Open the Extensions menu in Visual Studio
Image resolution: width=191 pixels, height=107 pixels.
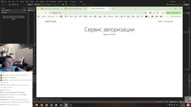[x=53, y=1]
